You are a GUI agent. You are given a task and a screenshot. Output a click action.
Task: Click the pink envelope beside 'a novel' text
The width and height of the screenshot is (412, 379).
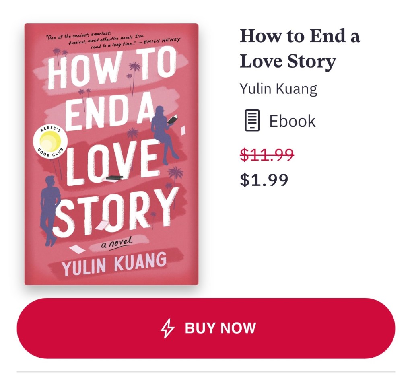77,249
